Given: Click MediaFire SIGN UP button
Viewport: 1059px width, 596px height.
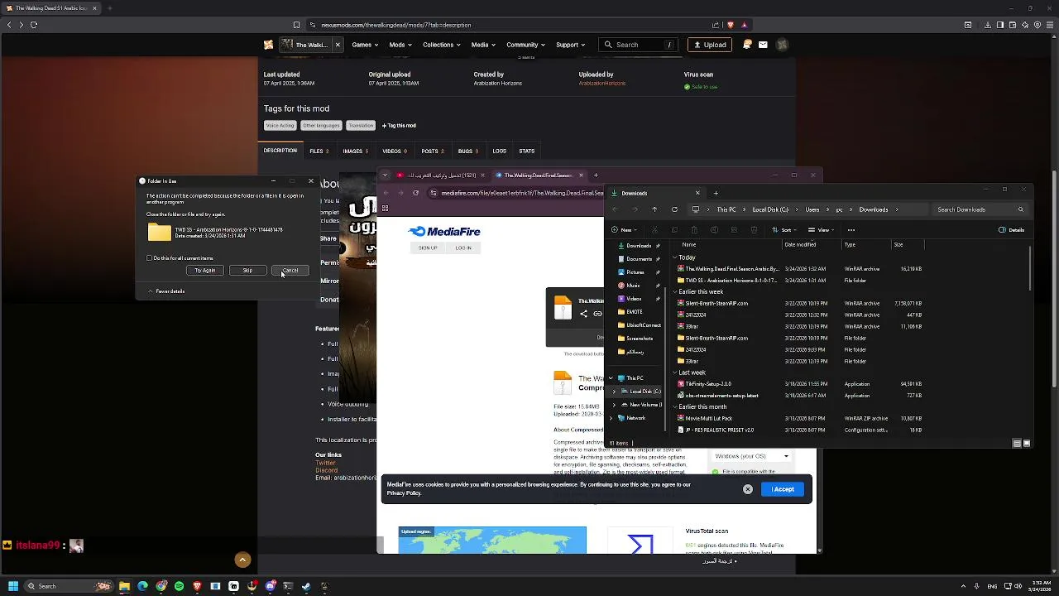Looking at the screenshot, I should tap(428, 248).
